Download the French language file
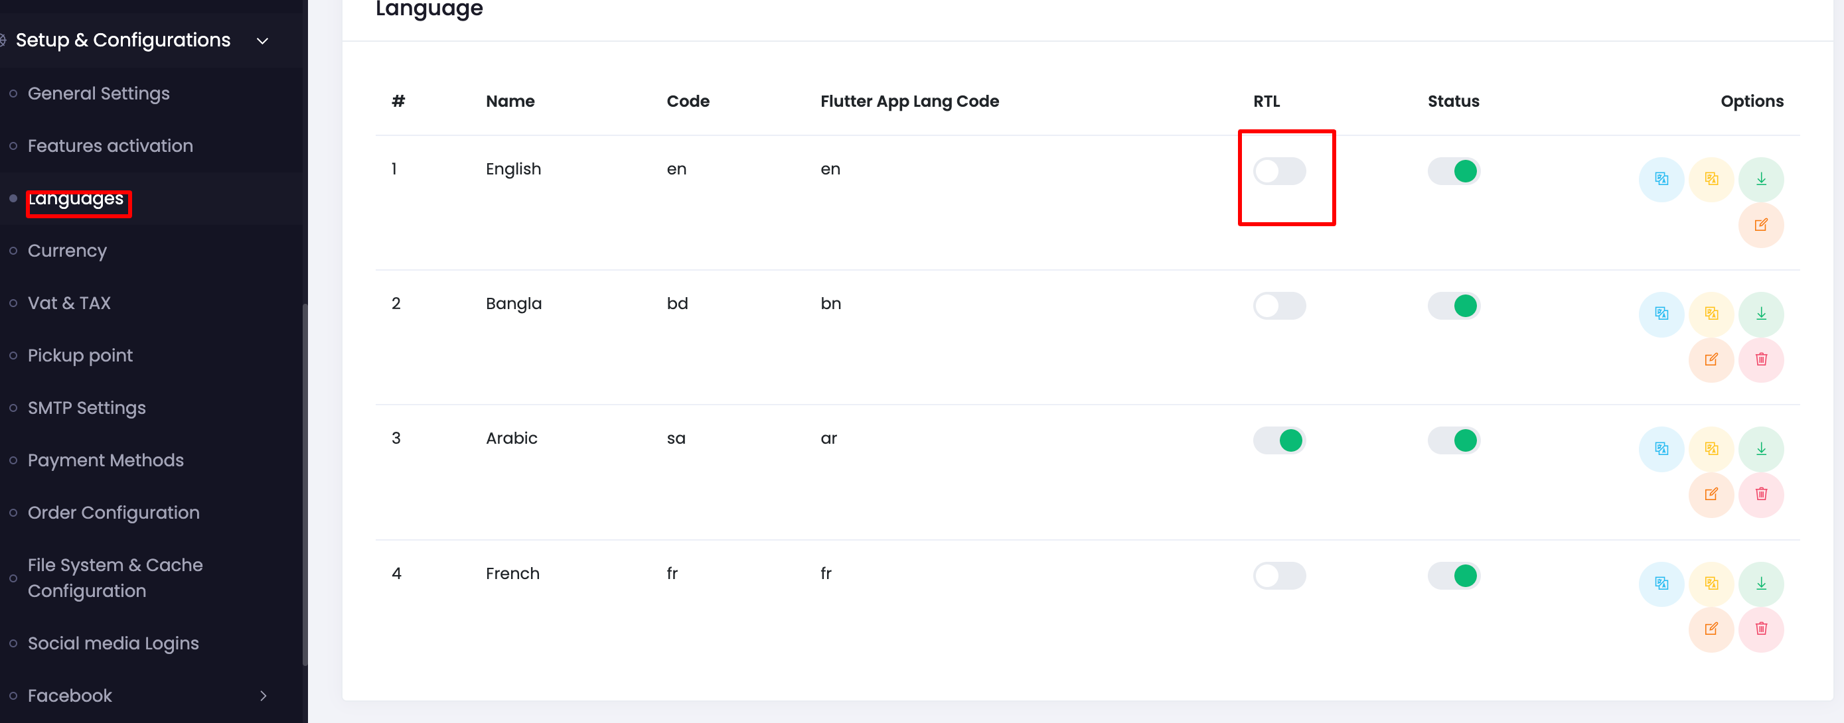Viewport: 1844px width, 723px height. (x=1761, y=584)
